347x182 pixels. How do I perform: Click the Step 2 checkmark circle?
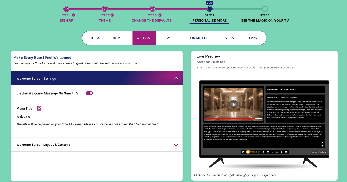105,9
